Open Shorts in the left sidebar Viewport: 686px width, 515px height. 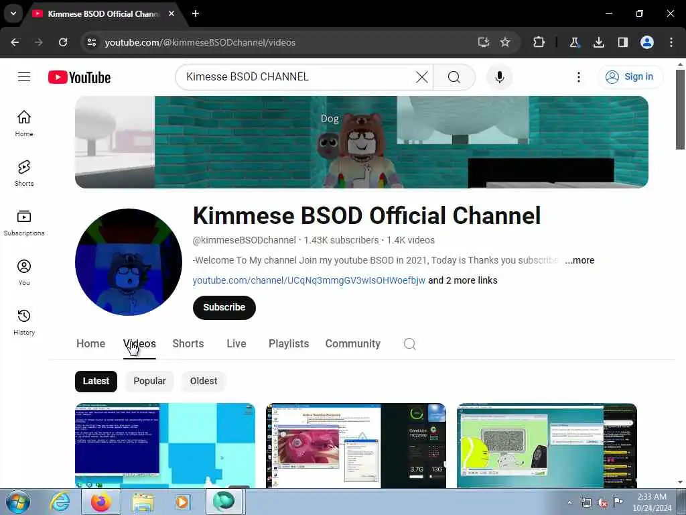(x=24, y=173)
